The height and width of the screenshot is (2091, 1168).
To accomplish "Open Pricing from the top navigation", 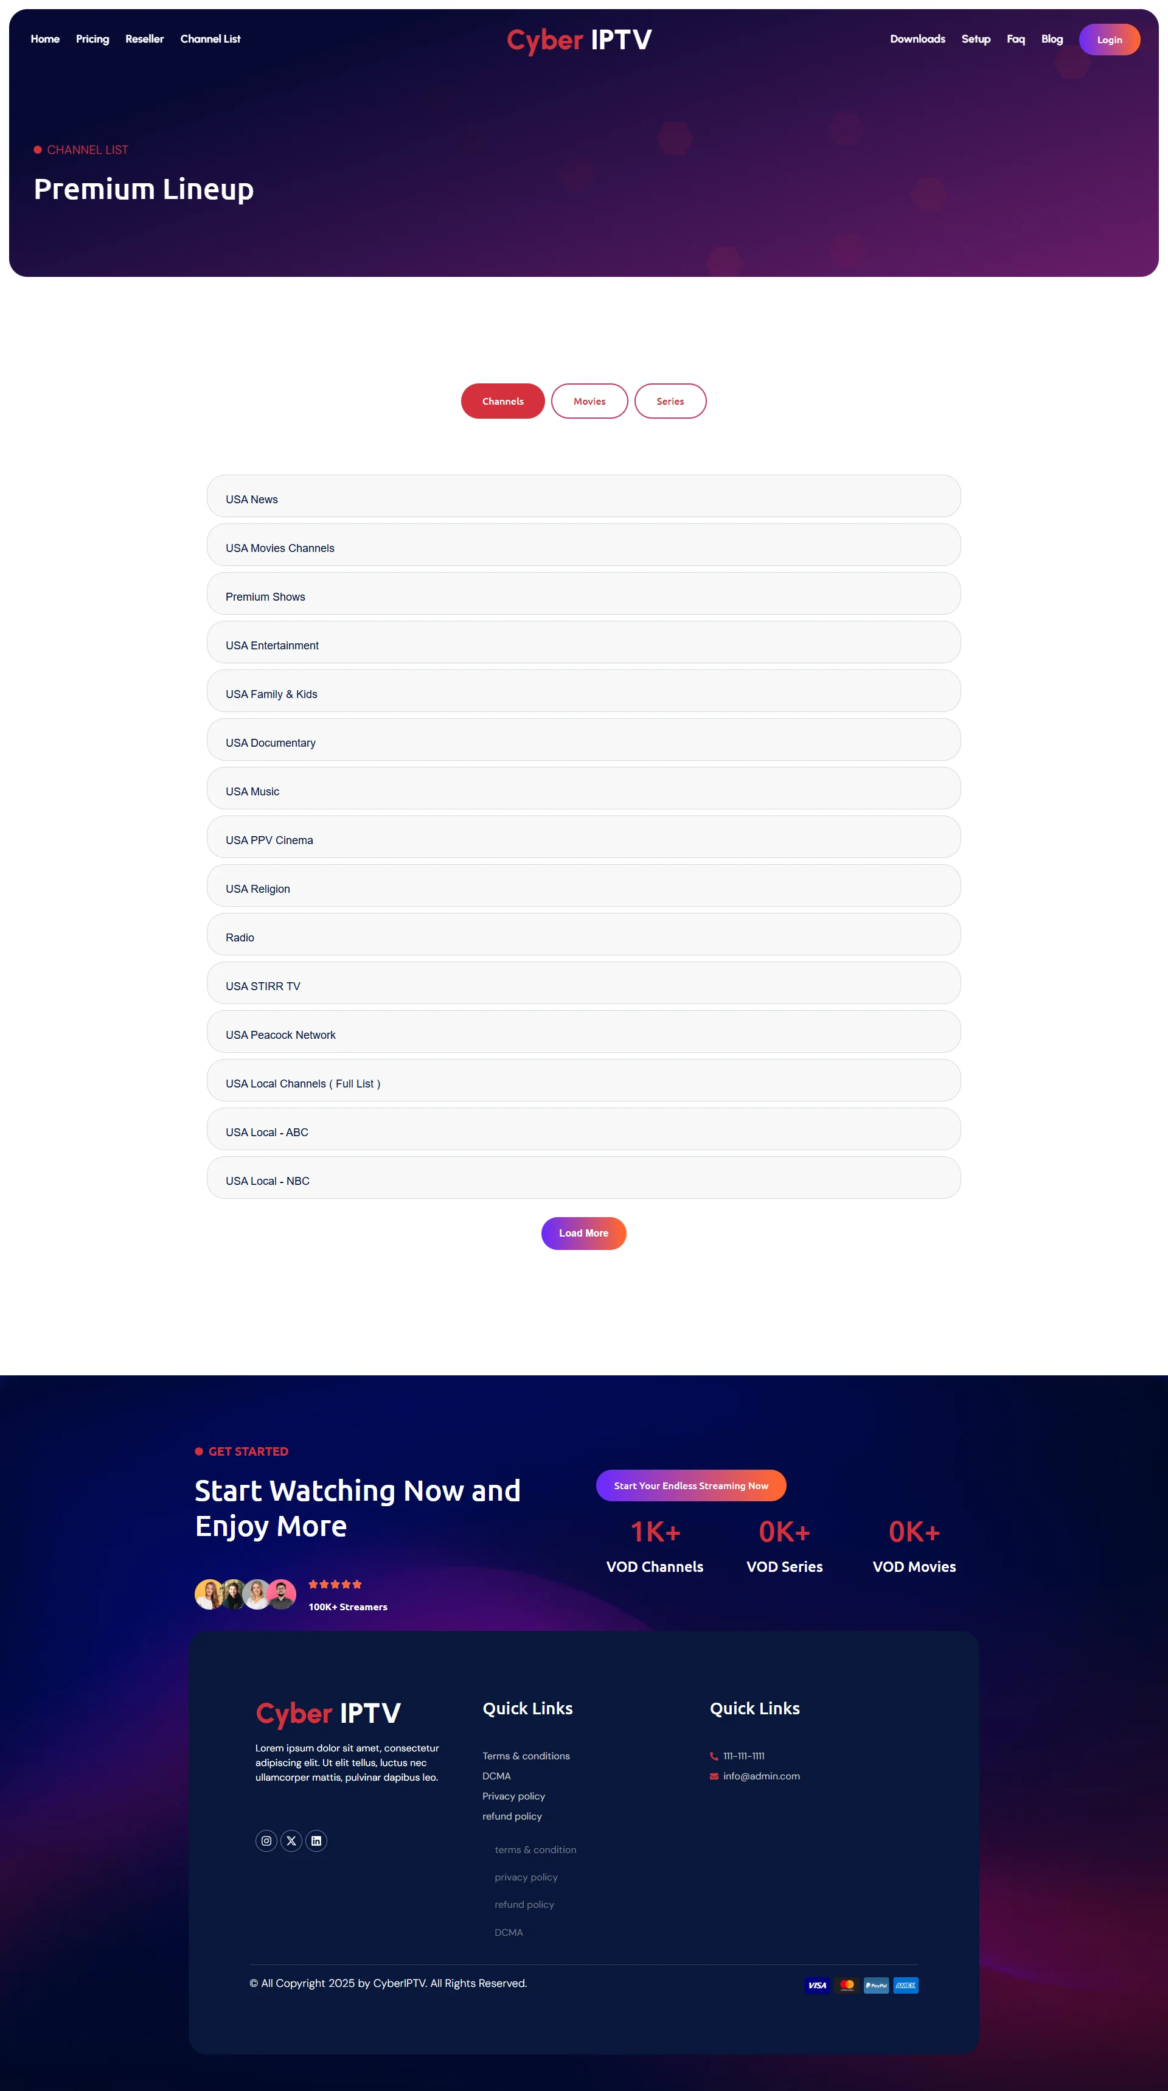I will tap(92, 39).
